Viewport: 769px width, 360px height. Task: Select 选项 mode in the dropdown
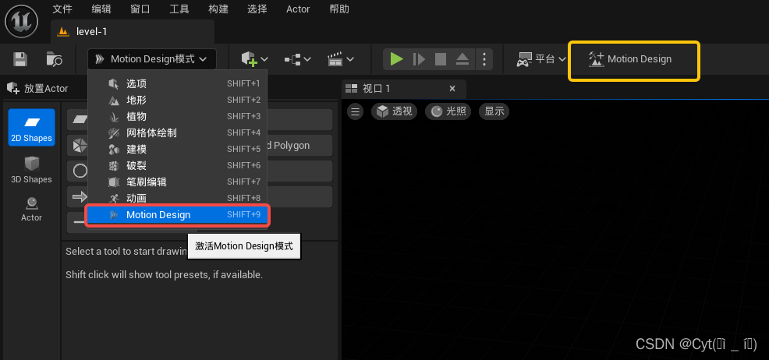pyautogui.click(x=177, y=83)
